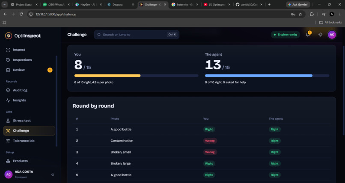View site information icon in address bar
The height and width of the screenshot is (183, 345).
[x=31, y=14]
